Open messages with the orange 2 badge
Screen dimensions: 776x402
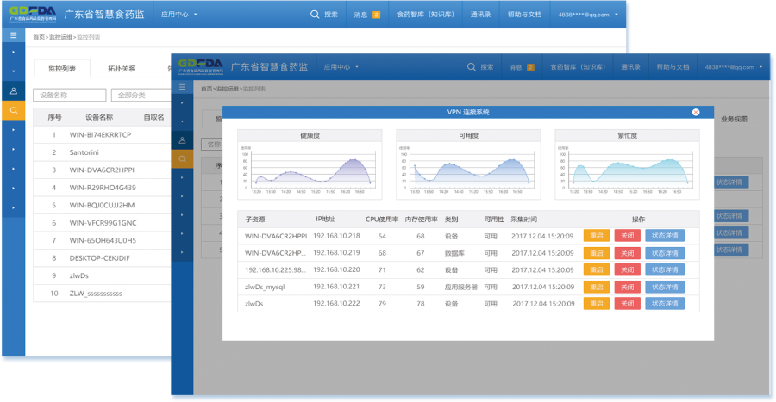click(x=366, y=15)
